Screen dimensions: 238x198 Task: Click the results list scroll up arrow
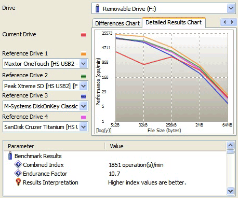pyautogui.click(x=230, y=146)
